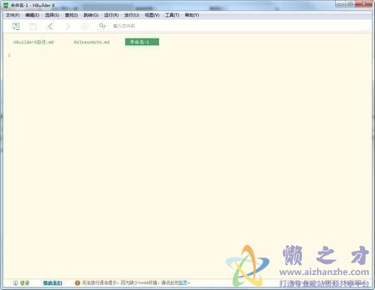The width and height of the screenshot is (375, 290).
Task: Open the 帮助我们 link in status bar
Action: (52, 283)
